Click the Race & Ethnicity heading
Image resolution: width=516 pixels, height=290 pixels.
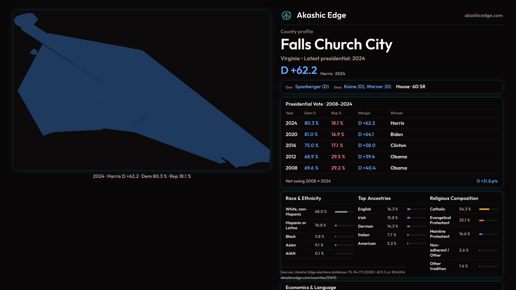point(303,198)
